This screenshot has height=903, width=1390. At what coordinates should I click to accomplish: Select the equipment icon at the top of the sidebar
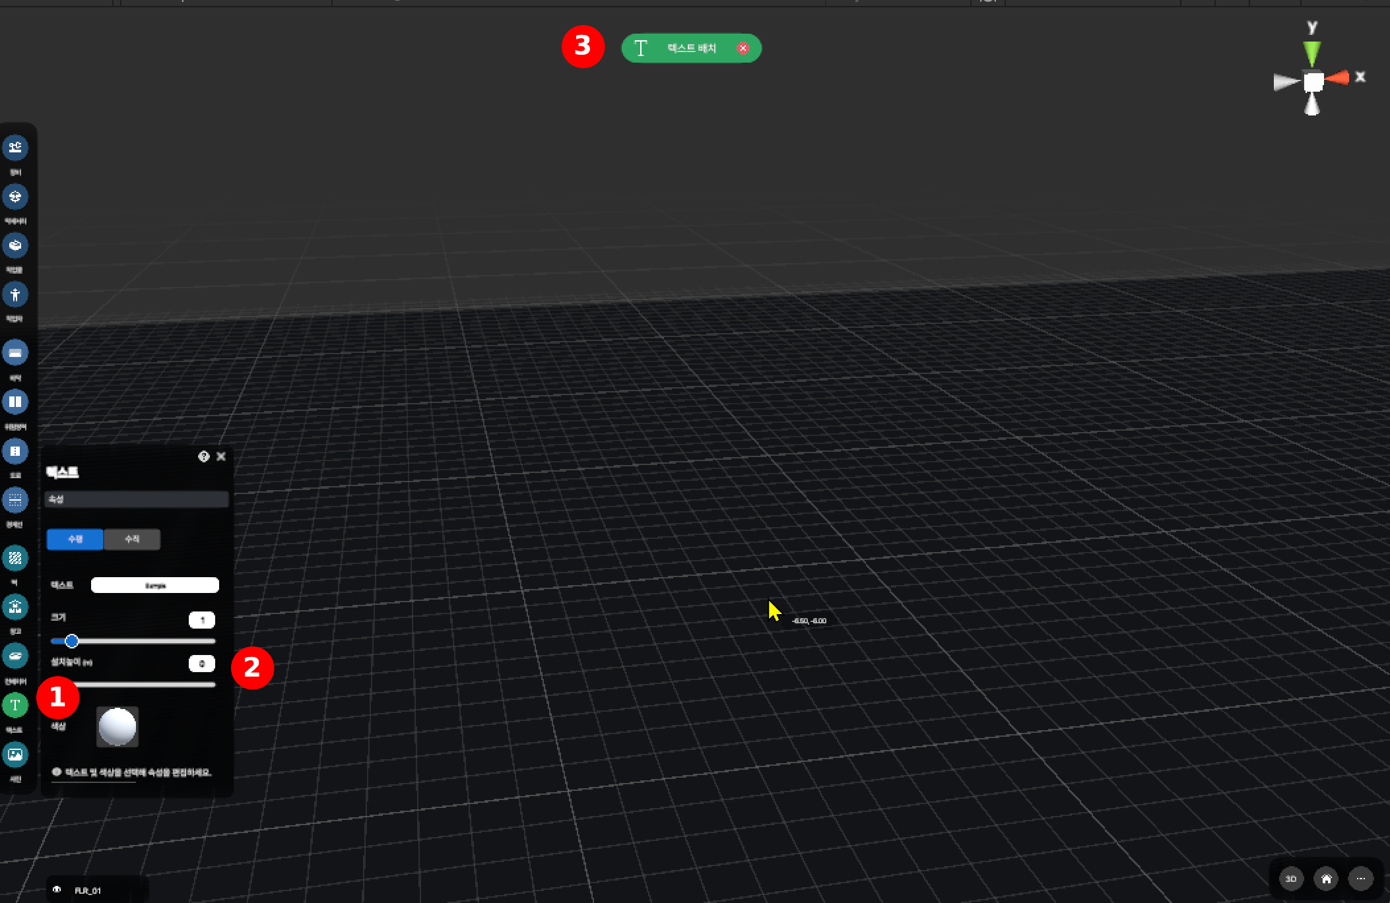15,147
